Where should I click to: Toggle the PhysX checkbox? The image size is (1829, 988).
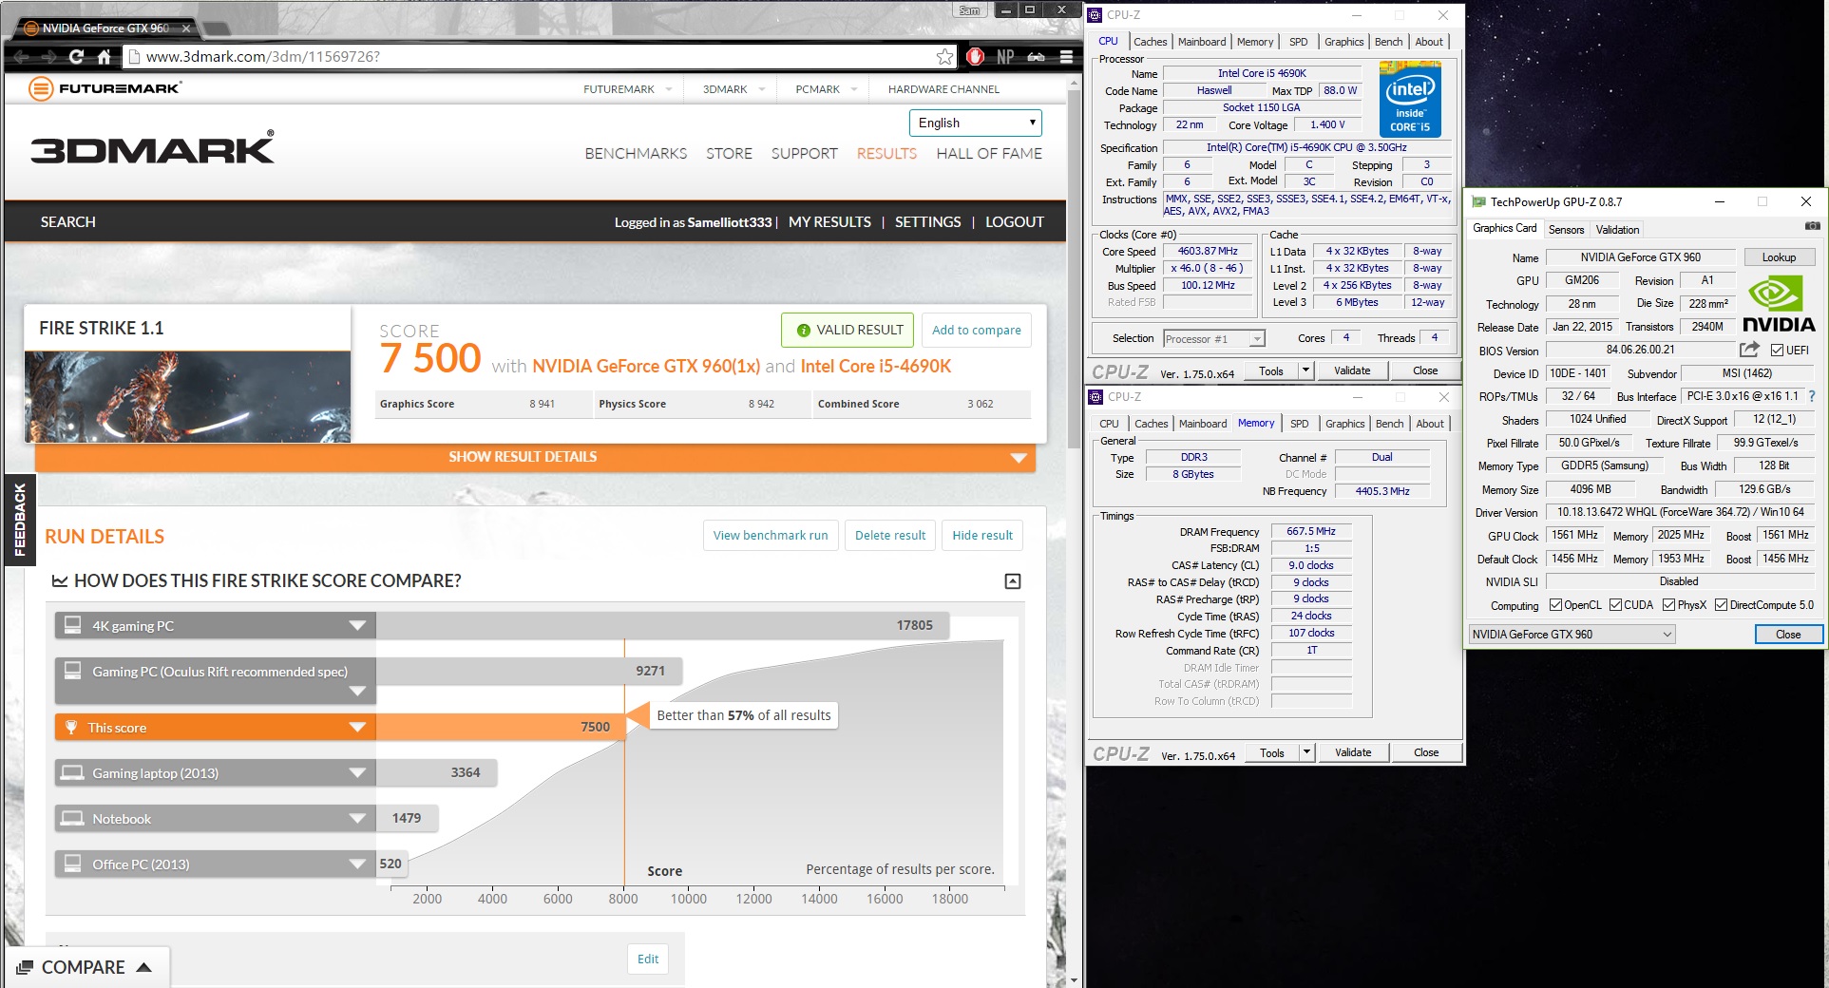pyautogui.click(x=1668, y=605)
